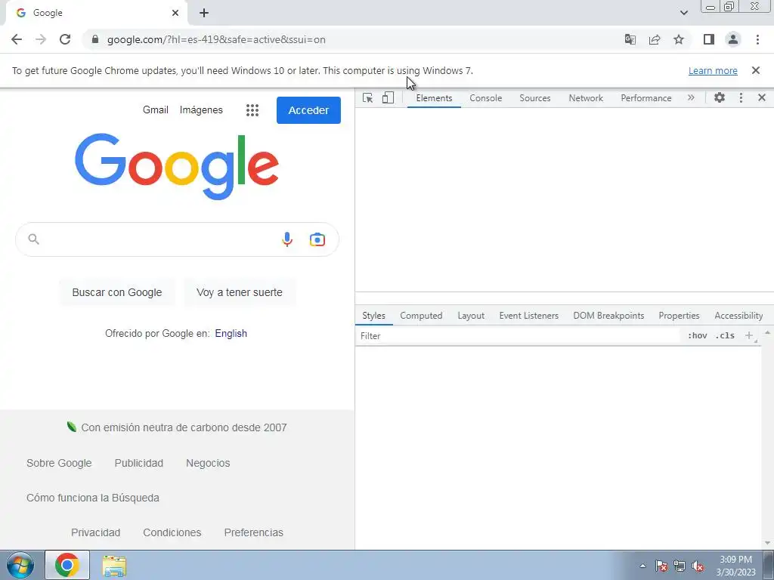Open the Event Listeners pane
Viewport: 774px width, 580px height.
pos(528,316)
